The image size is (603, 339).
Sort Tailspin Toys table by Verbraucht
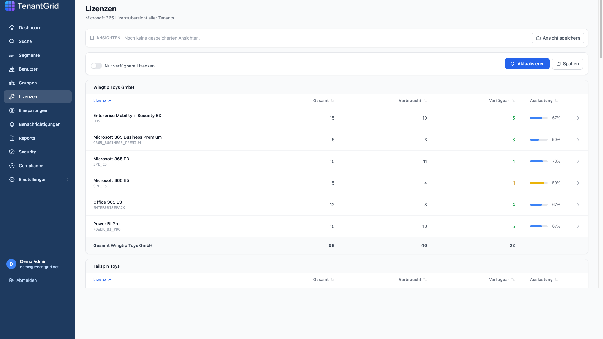click(413, 280)
